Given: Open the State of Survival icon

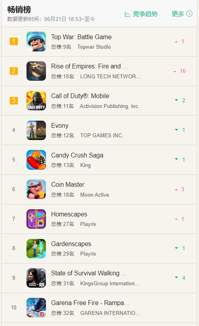Looking at the screenshot, I should (36, 278).
